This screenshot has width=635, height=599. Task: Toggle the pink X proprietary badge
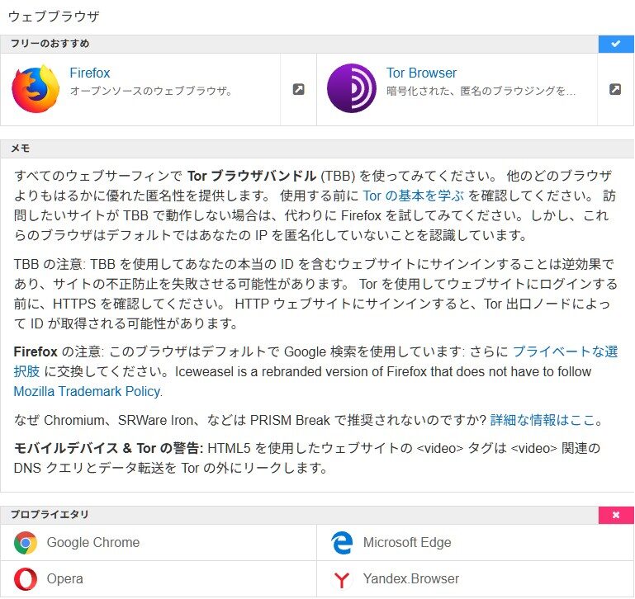pyautogui.click(x=616, y=515)
